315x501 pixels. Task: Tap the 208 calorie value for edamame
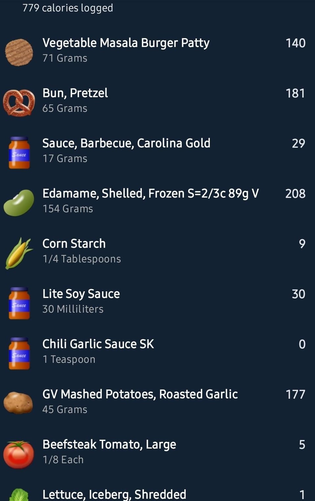pos(295,194)
